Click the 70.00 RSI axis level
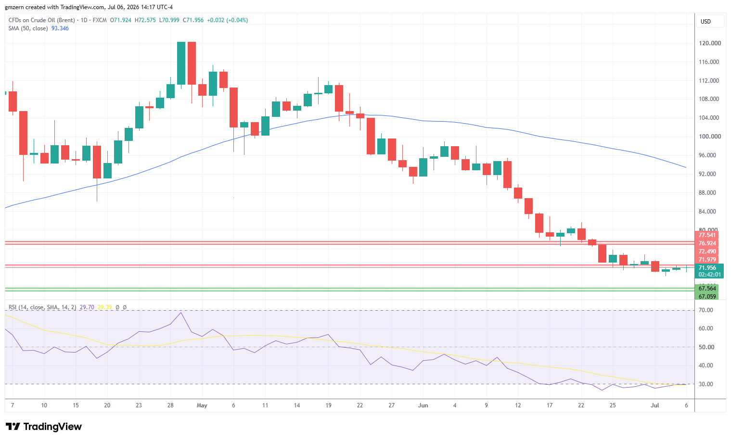The height and width of the screenshot is (441, 731). coord(706,310)
